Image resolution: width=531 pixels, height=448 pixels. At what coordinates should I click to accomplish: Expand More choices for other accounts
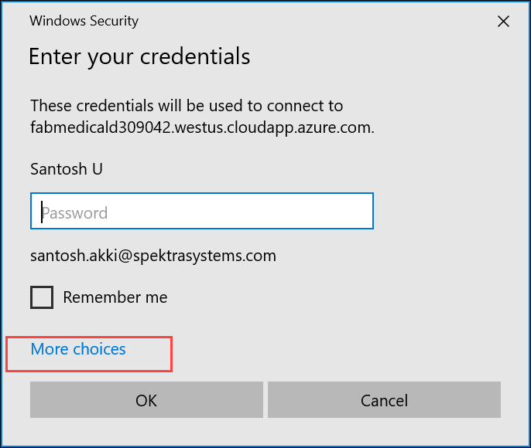pos(78,349)
